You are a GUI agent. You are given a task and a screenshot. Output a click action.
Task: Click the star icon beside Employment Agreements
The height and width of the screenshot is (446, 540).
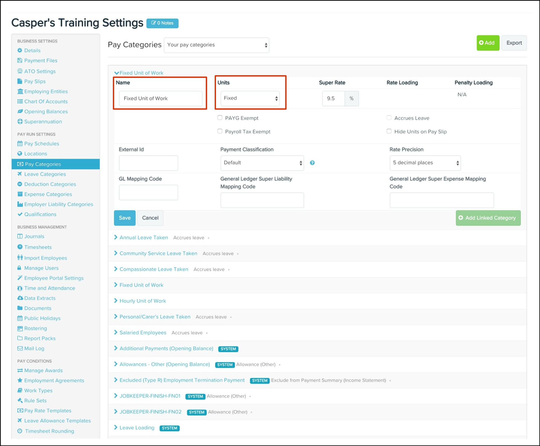pos(20,380)
